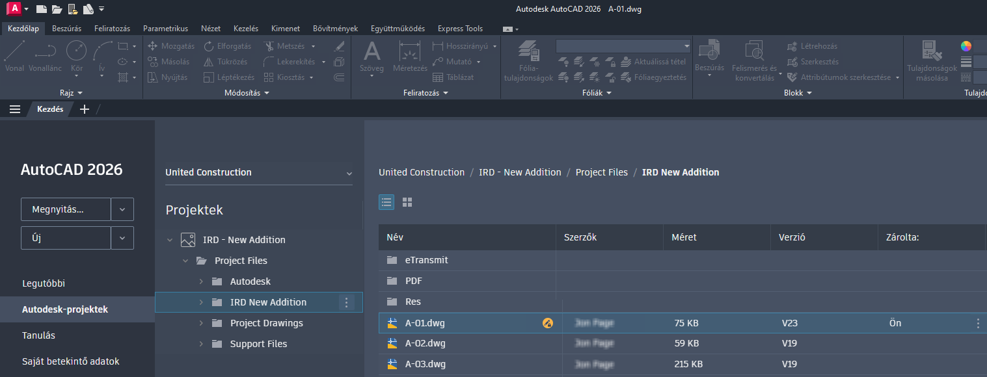This screenshot has height=377, width=987.
Task: Click Fóliaegyeztetés match layer tool
Action: [653, 77]
